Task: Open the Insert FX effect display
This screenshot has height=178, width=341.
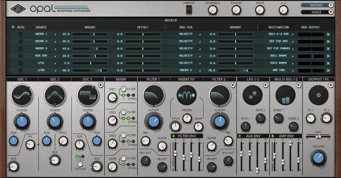Action: tap(186, 95)
